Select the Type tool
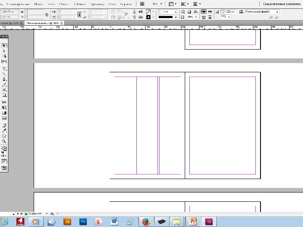This screenshot has width=303, height=227. click(4, 69)
